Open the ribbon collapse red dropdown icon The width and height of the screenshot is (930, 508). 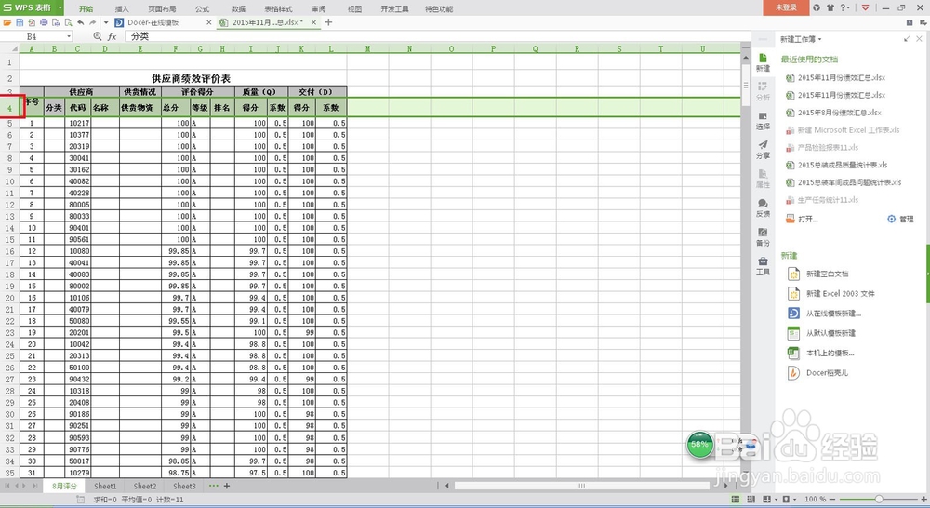(x=865, y=7)
